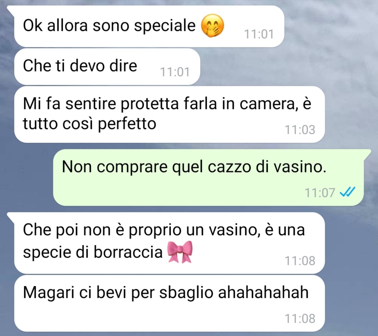
Task: Select the message 'Ok allora sono speciale'
Action: 149,26
